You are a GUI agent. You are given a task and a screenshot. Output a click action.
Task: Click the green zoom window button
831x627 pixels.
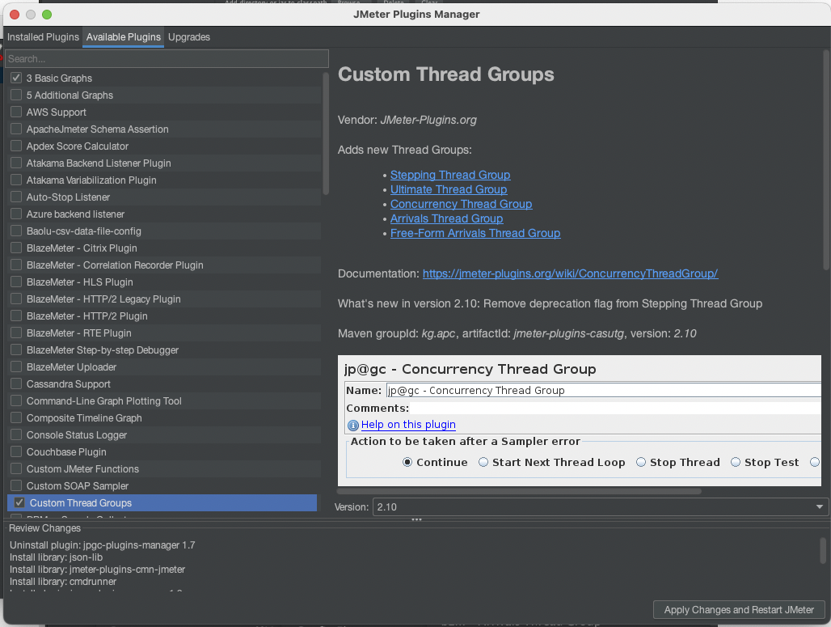[47, 15]
